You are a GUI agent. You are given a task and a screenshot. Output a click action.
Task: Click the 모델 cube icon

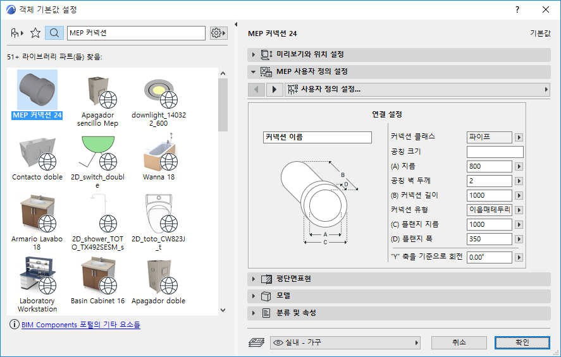click(x=266, y=296)
